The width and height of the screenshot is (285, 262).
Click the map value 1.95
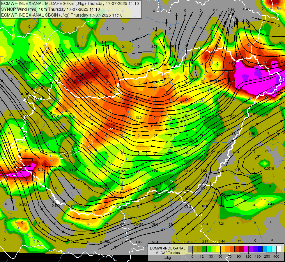(x=139, y=242)
